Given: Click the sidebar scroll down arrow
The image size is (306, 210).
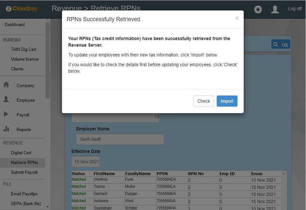Looking at the screenshot, I should [x=48, y=207].
